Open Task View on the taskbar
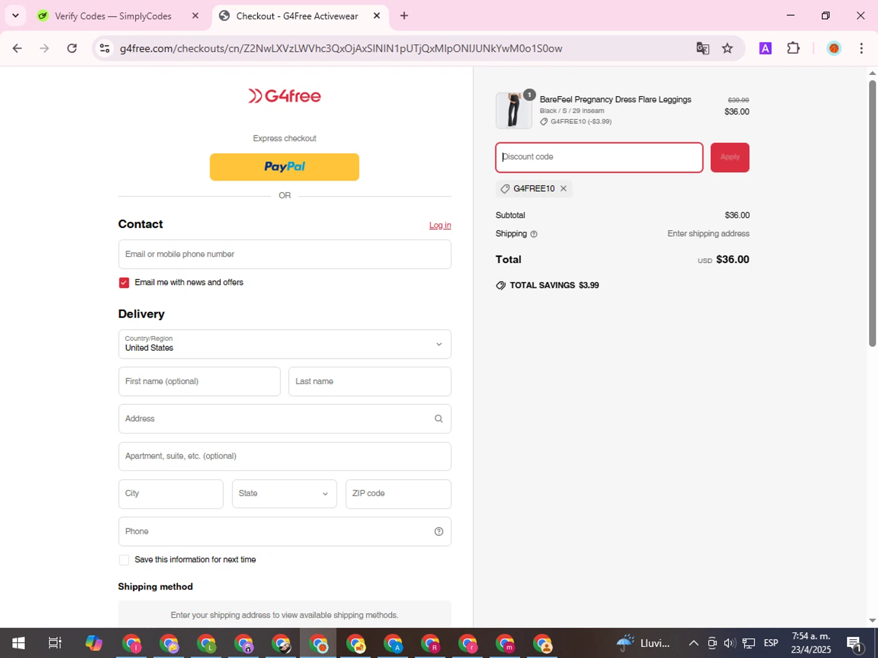Screen dimensions: 878x658 tap(55, 643)
